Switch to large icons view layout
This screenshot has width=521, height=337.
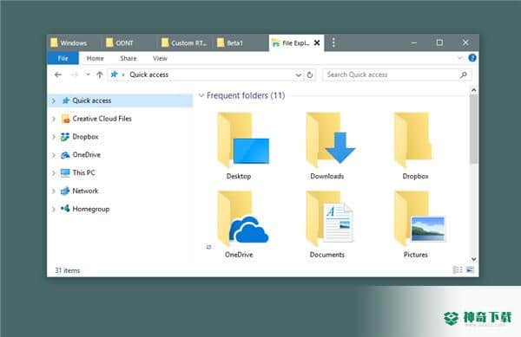tap(470, 269)
